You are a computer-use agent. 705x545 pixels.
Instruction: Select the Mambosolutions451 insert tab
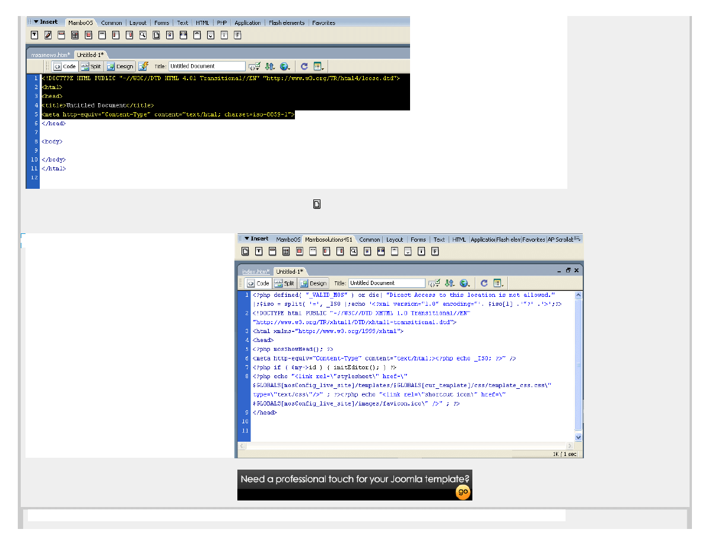328,240
